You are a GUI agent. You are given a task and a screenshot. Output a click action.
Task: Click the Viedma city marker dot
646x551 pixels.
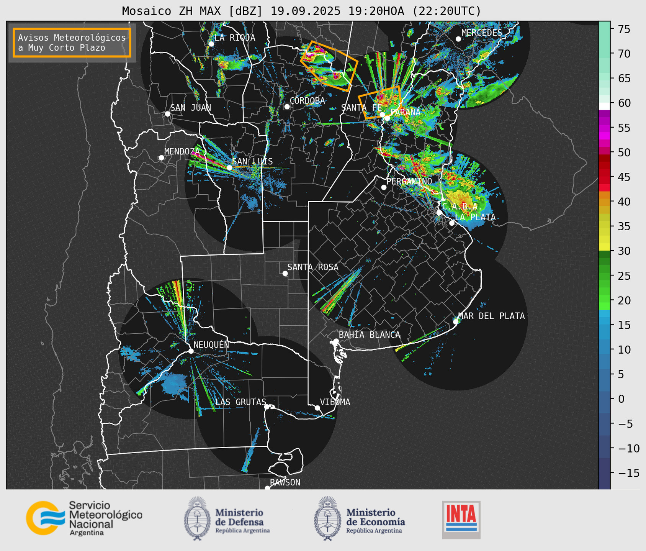coord(317,408)
